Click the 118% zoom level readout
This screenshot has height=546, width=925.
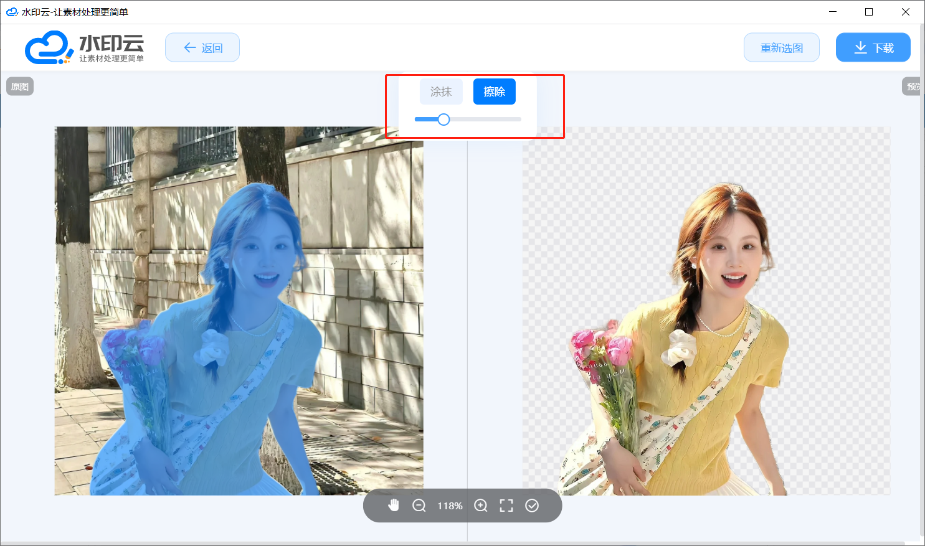click(450, 506)
